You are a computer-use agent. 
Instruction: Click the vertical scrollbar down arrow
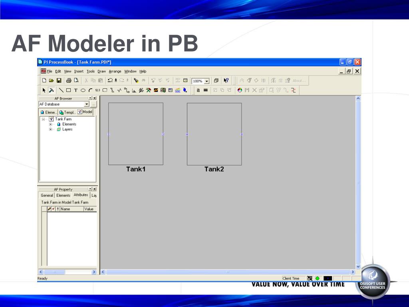click(x=358, y=267)
